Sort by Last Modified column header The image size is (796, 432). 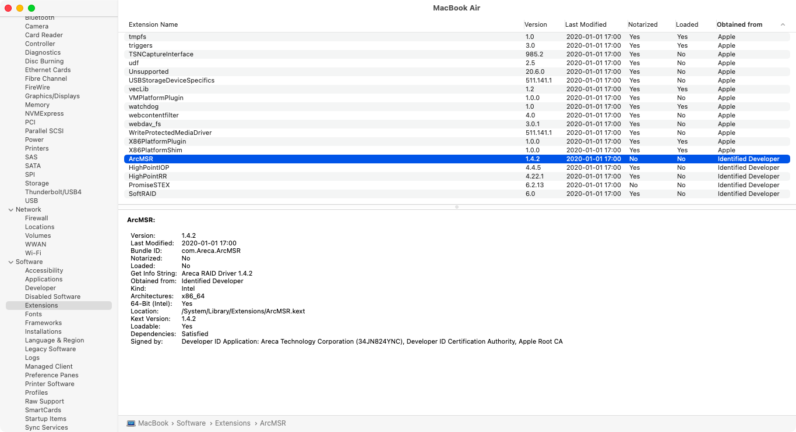tap(586, 24)
